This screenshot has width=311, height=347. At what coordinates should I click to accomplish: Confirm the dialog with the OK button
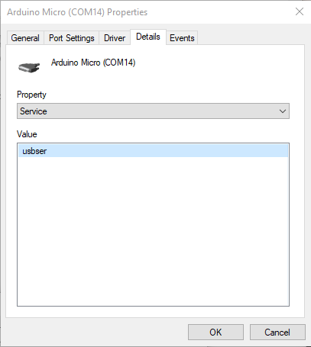(215, 332)
